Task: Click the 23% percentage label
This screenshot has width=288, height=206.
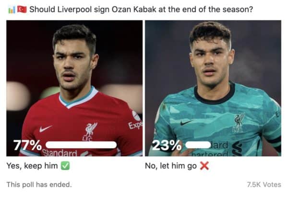Action: point(167,145)
